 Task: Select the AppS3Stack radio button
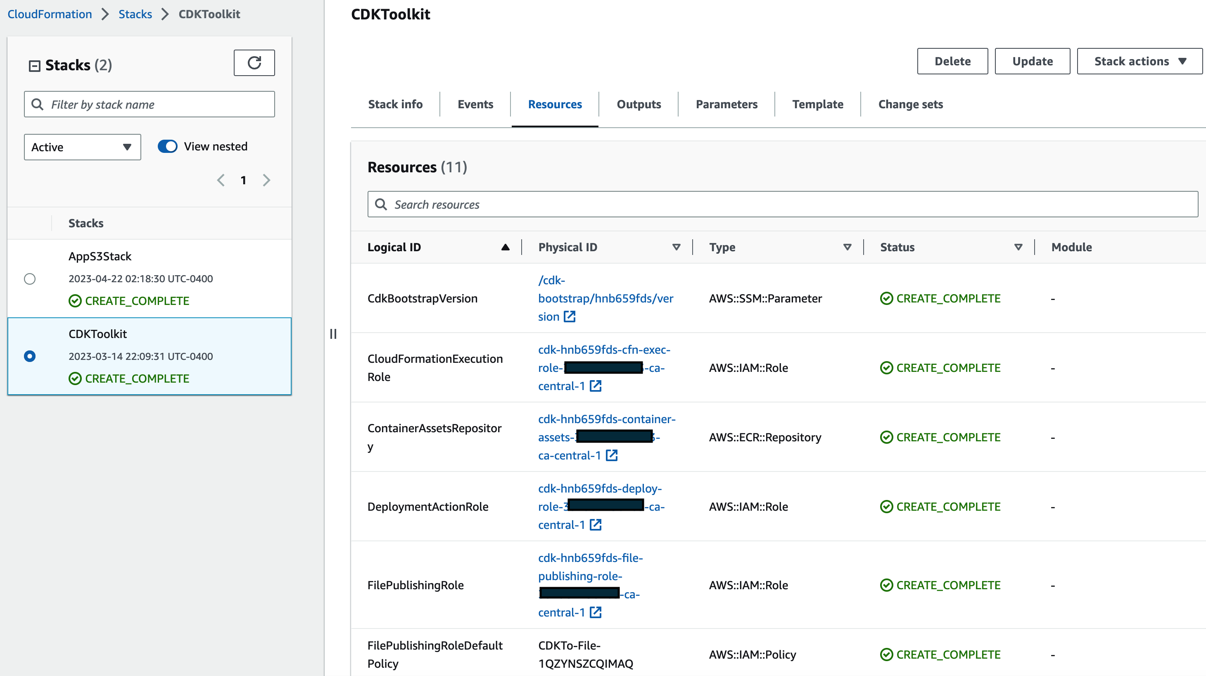click(x=30, y=278)
